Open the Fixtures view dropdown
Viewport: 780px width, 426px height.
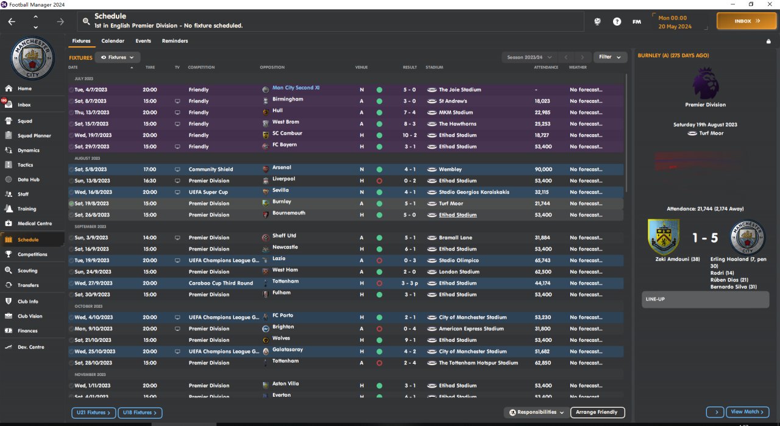pyautogui.click(x=118, y=57)
